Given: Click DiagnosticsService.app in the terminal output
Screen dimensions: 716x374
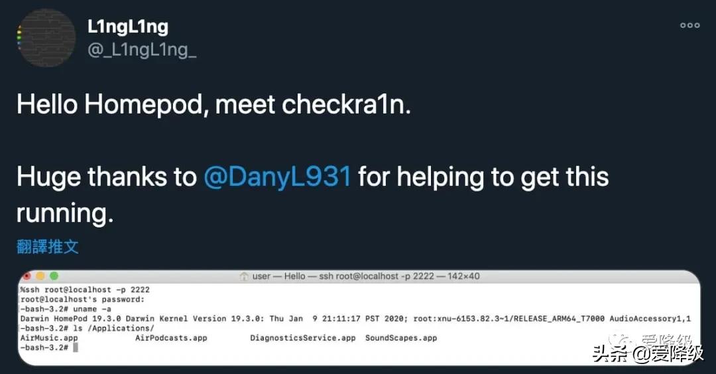Looking at the screenshot, I should [x=302, y=338].
